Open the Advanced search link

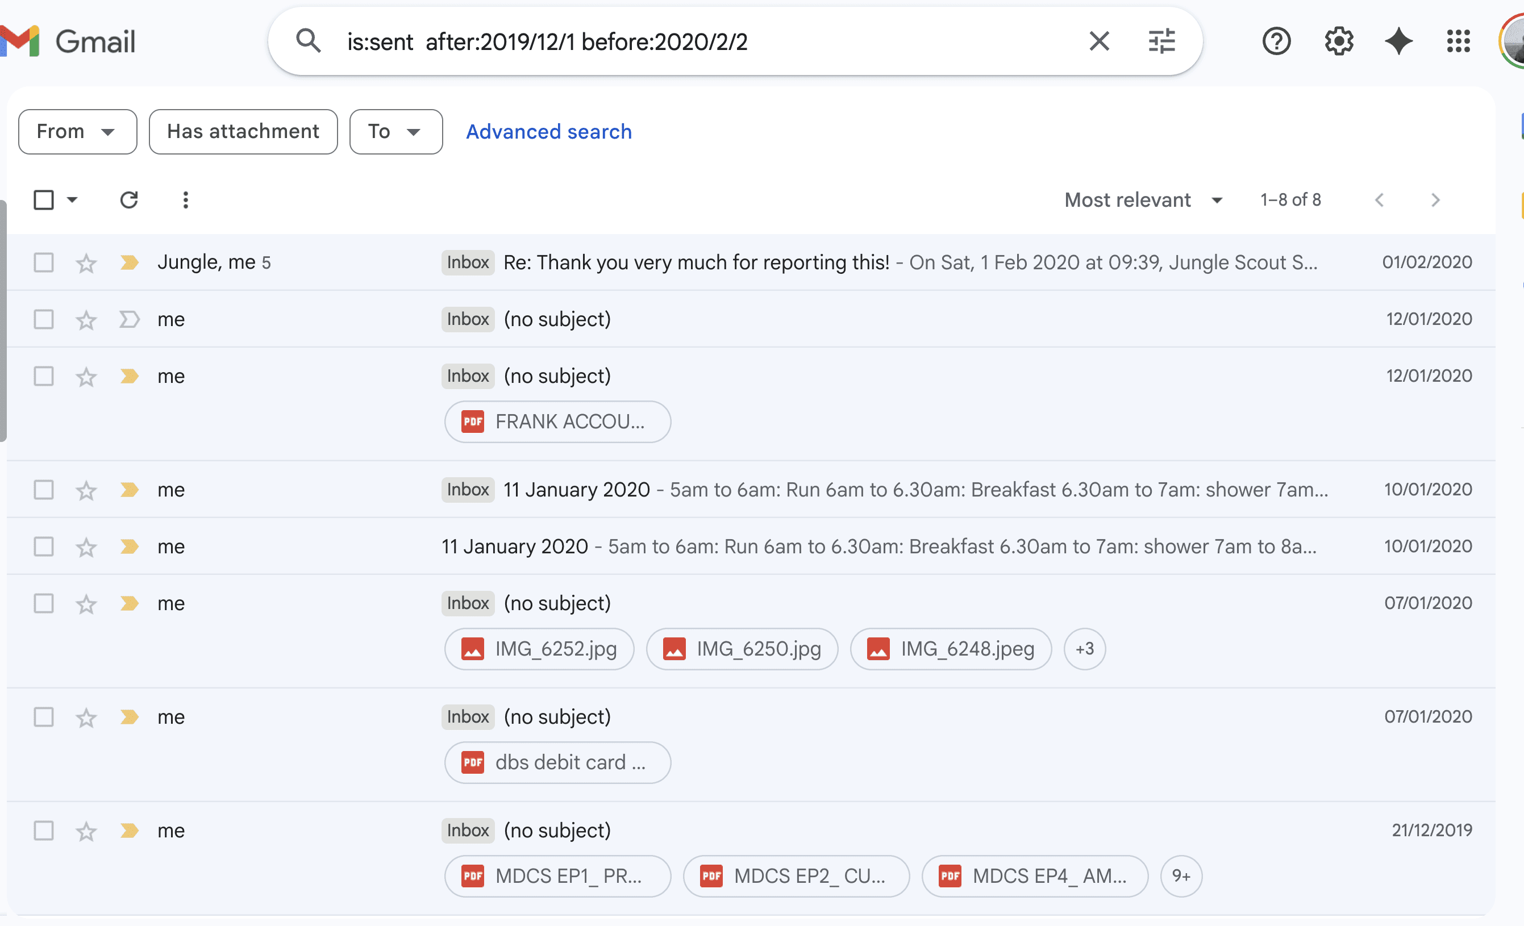point(548,132)
